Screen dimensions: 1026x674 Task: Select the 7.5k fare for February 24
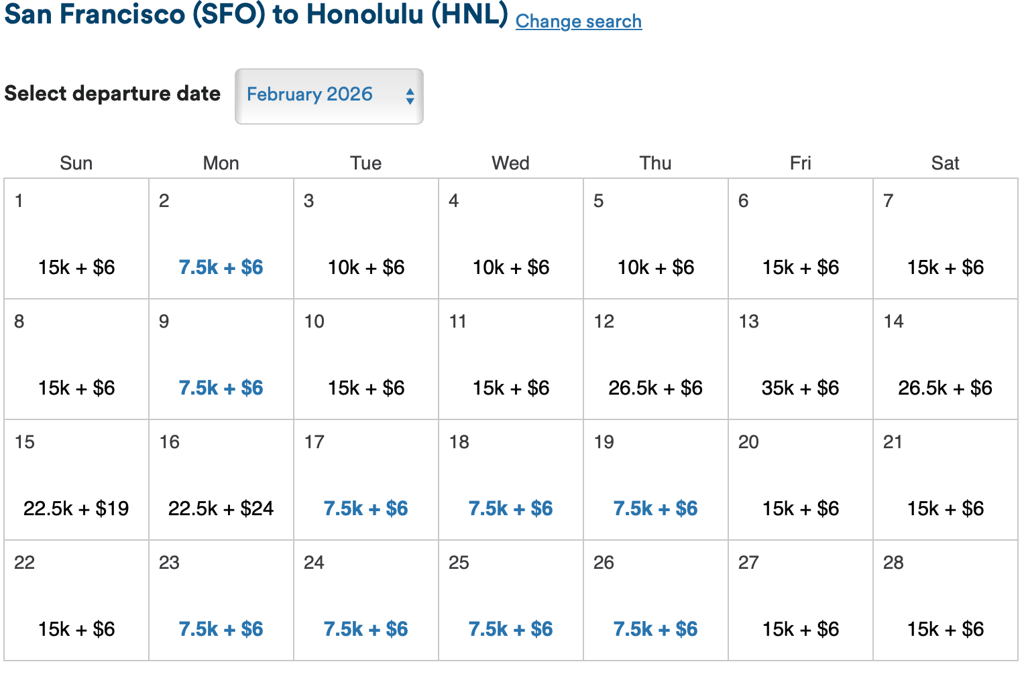tap(365, 629)
